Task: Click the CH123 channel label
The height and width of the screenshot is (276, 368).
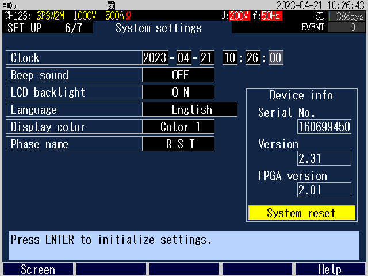Action: click(x=17, y=16)
